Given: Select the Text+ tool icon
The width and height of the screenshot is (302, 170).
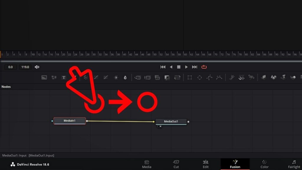Looking at the screenshot, I should (x=63, y=77).
